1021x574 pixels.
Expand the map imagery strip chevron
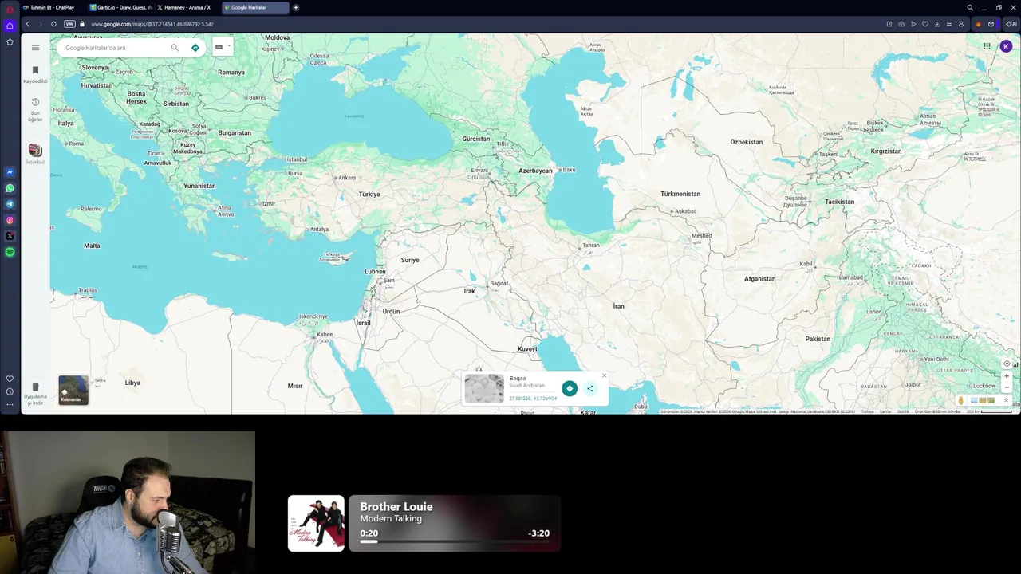click(x=1006, y=400)
